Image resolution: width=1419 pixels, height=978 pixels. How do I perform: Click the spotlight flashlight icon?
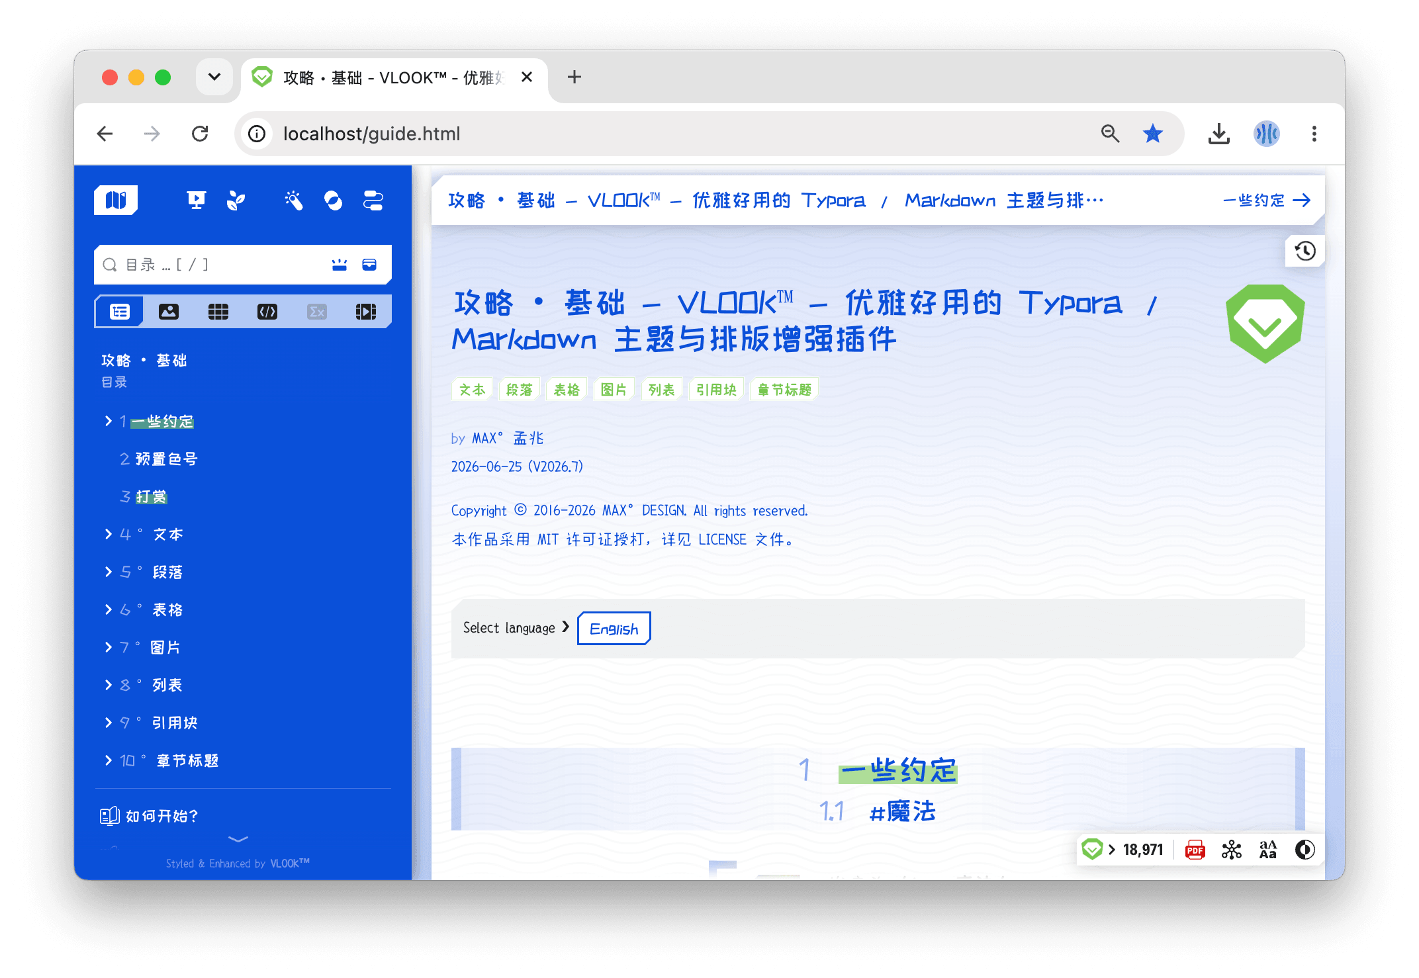point(293,200)
